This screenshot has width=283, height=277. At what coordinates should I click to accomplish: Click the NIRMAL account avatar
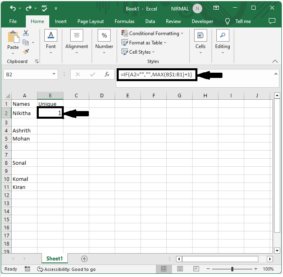point(197,8)
